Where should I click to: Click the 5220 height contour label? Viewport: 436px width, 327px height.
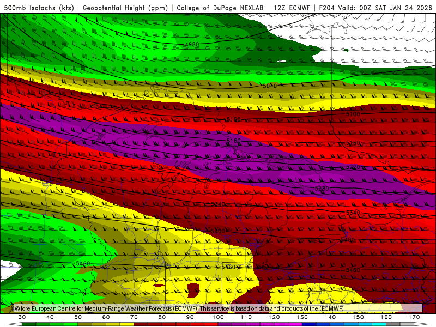point(353,167)
